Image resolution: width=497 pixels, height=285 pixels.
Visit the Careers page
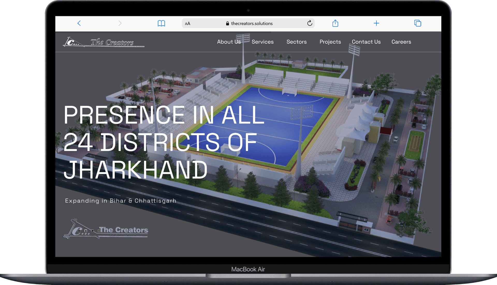401,42
